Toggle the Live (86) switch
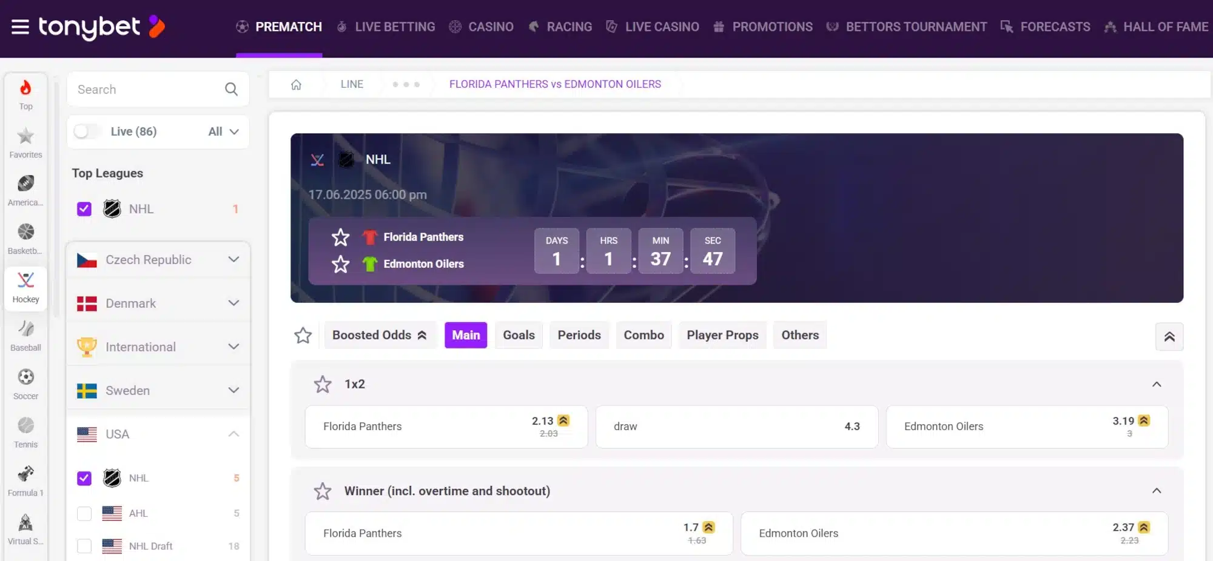1213x561 pixels. coord(87,131)
